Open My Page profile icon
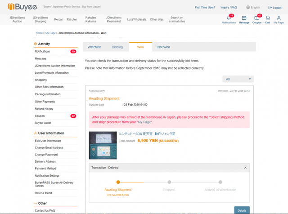288x214 pixels. (x=279, y=18)
